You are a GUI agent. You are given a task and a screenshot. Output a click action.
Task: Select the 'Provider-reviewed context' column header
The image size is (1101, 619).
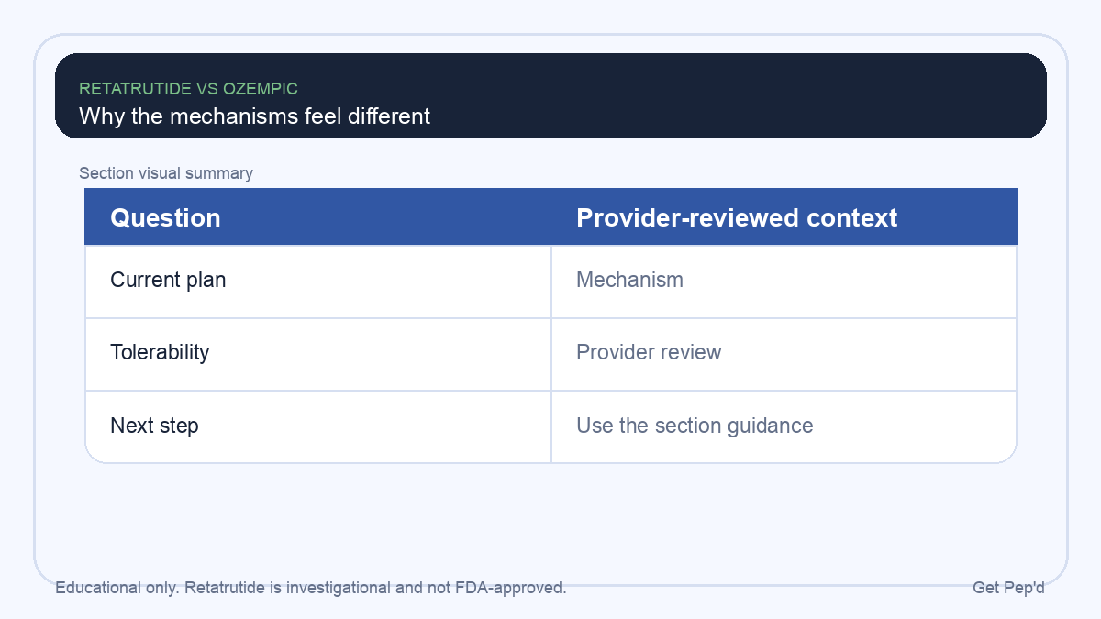(737, 217)
